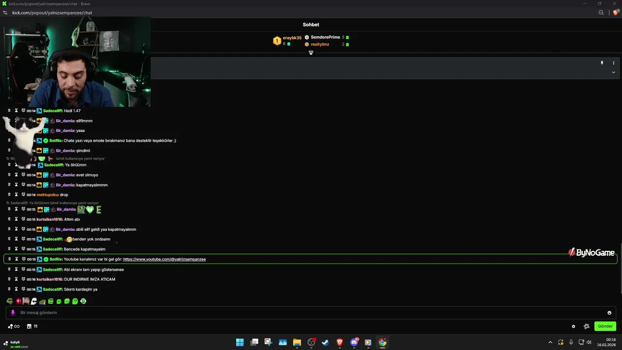Open three-dot menu on pinned bar
This screenshot has width=622, height=350.
[613, 63]
